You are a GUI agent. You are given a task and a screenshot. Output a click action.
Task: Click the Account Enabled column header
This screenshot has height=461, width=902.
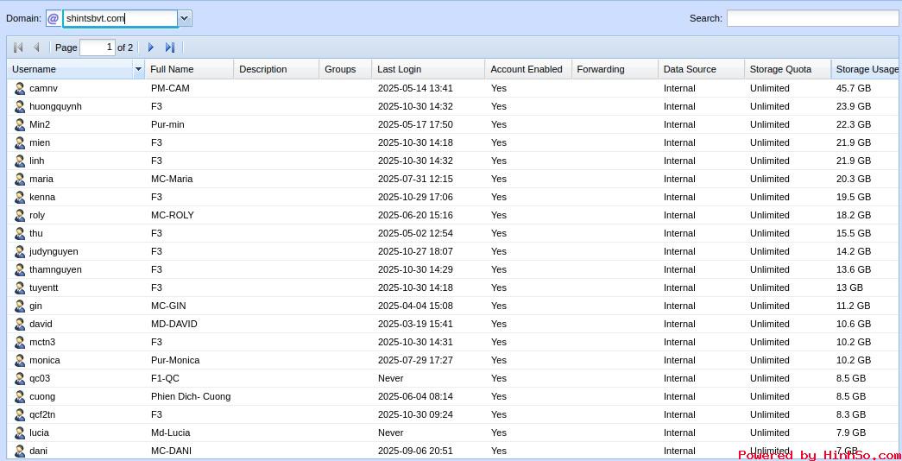tap(527, 69)
